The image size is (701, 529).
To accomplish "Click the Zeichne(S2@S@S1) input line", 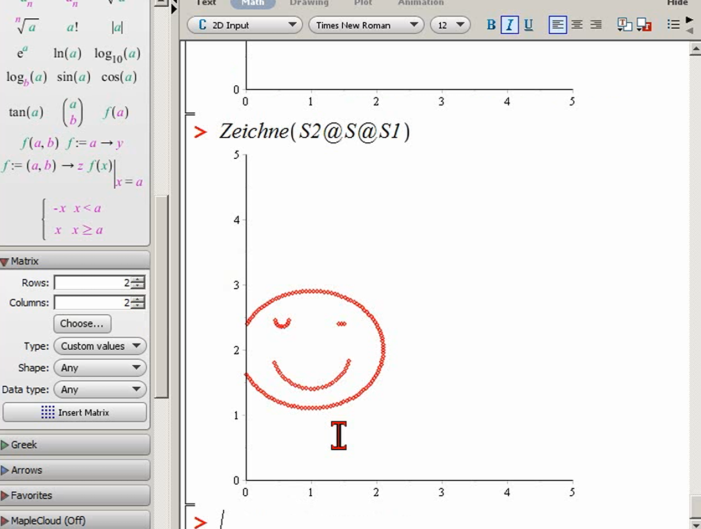I will point(315,132).
